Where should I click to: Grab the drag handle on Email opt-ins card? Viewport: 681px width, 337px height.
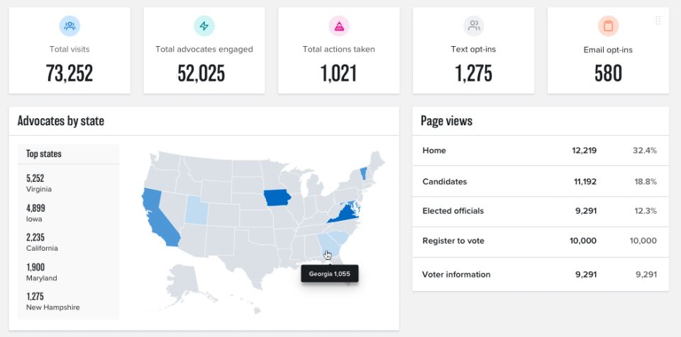click(658, 21)
